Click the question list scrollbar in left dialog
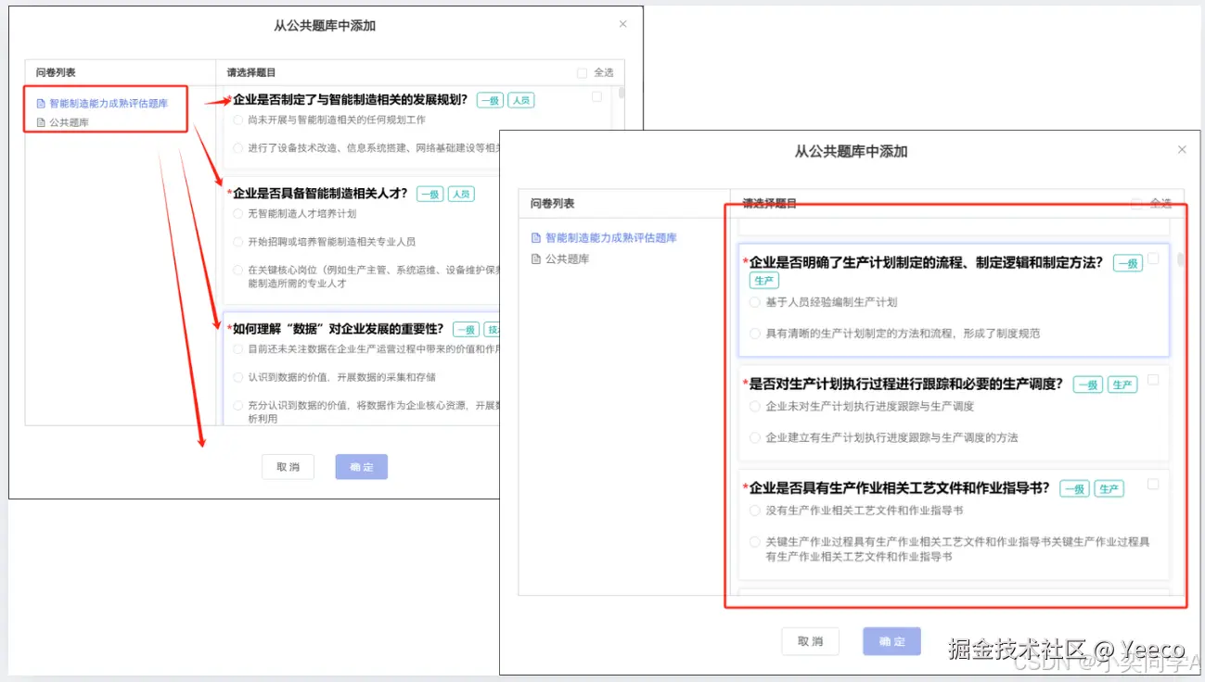Viewport: 1205px width, 682px height. click(x=621, y=93)
